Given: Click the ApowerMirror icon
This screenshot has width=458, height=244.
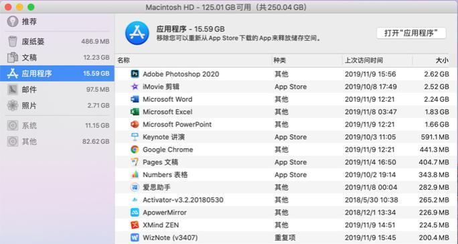Looking at the screenshot, I should pyautogui.click(x=135, y=212).
